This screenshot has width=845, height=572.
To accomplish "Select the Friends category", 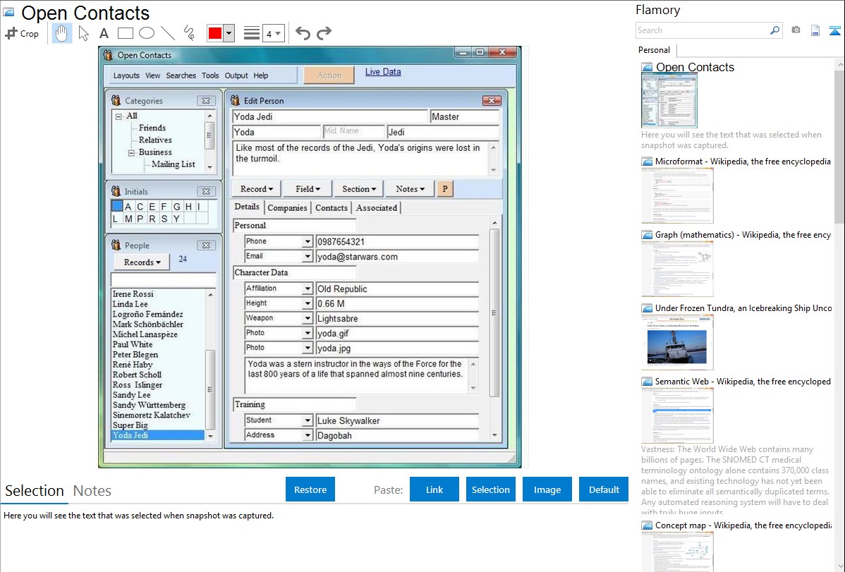I will pos(152,128).
